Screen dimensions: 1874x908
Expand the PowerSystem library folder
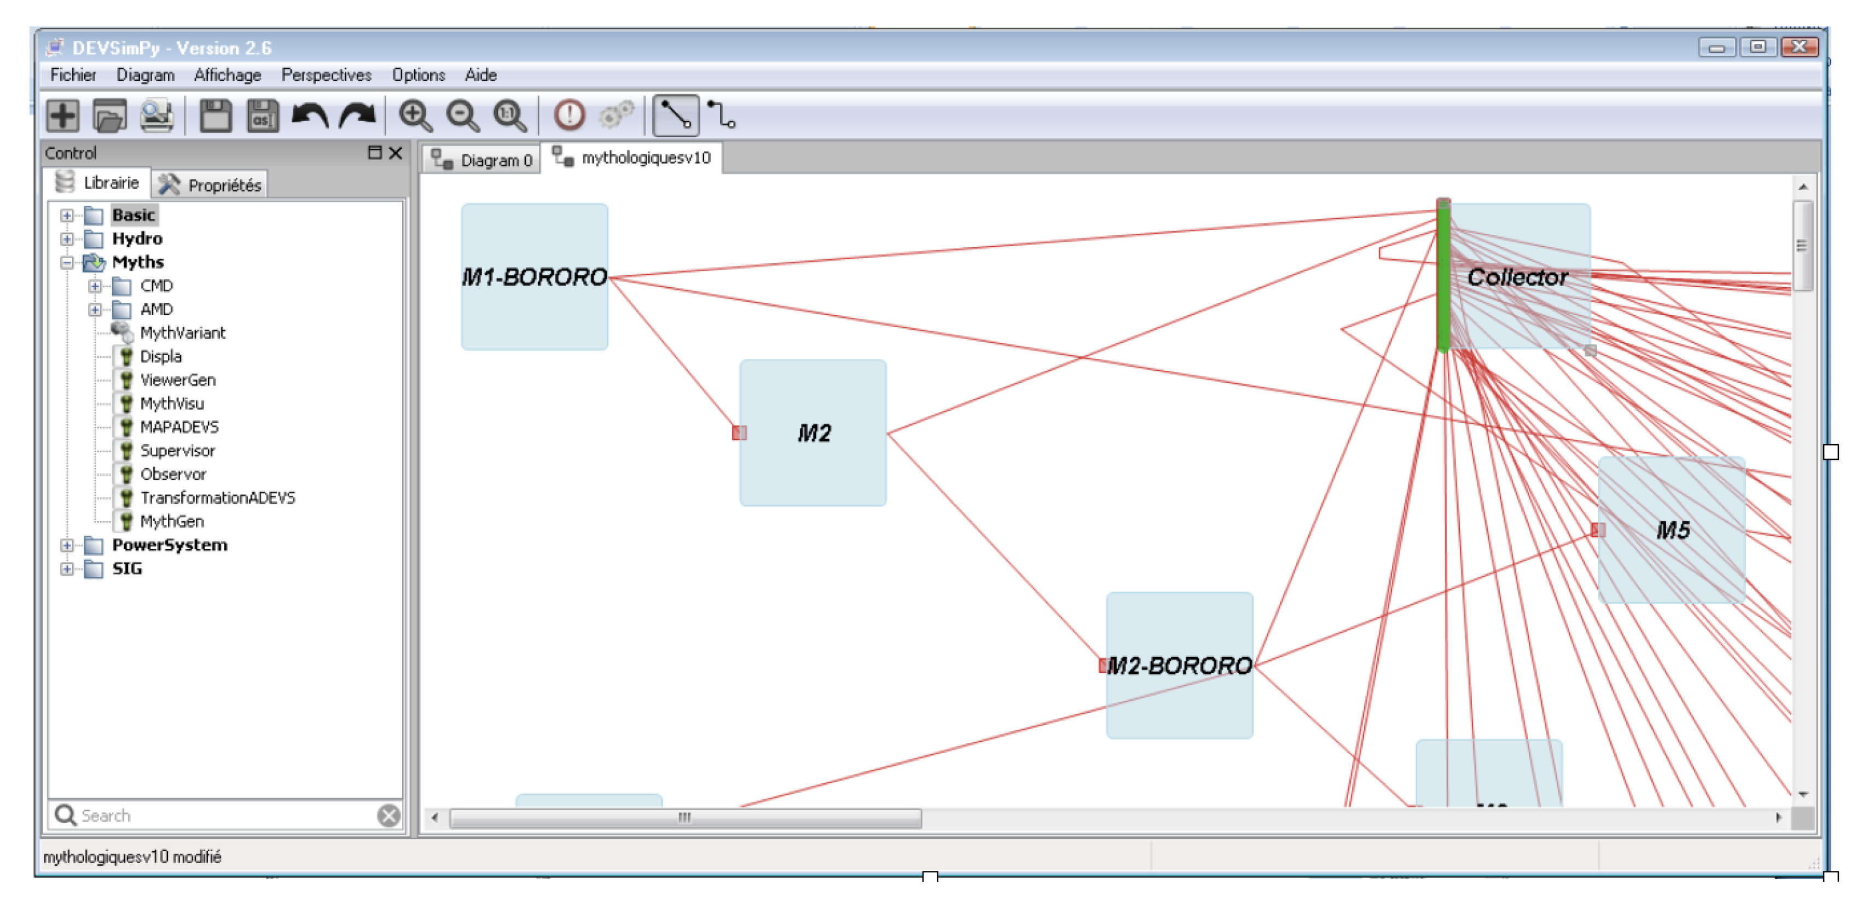coord(67,545)
